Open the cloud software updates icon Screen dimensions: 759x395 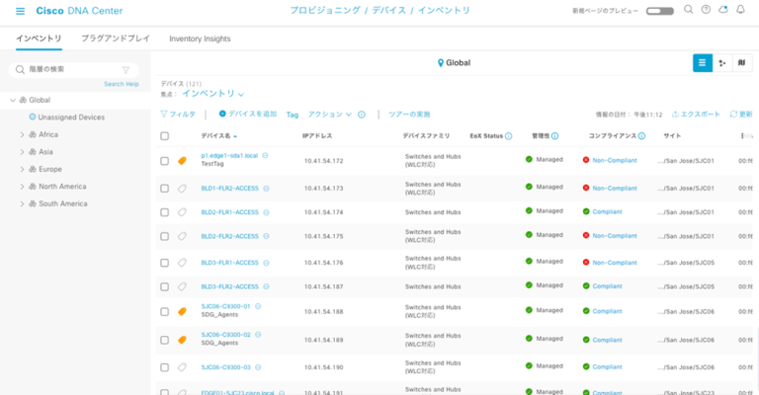(723, 10)
